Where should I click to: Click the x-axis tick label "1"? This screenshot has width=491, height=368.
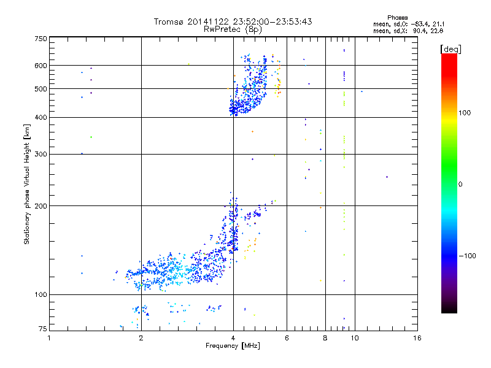click(x=49, y=338)
